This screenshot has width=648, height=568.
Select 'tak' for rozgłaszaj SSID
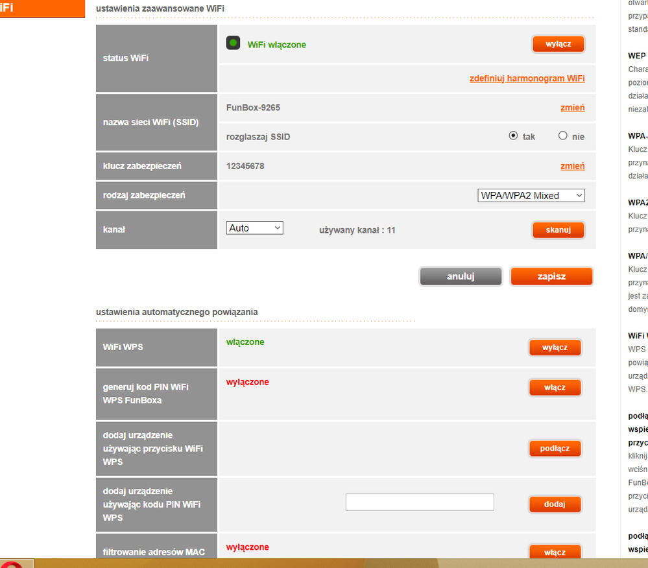click(513, 136)
